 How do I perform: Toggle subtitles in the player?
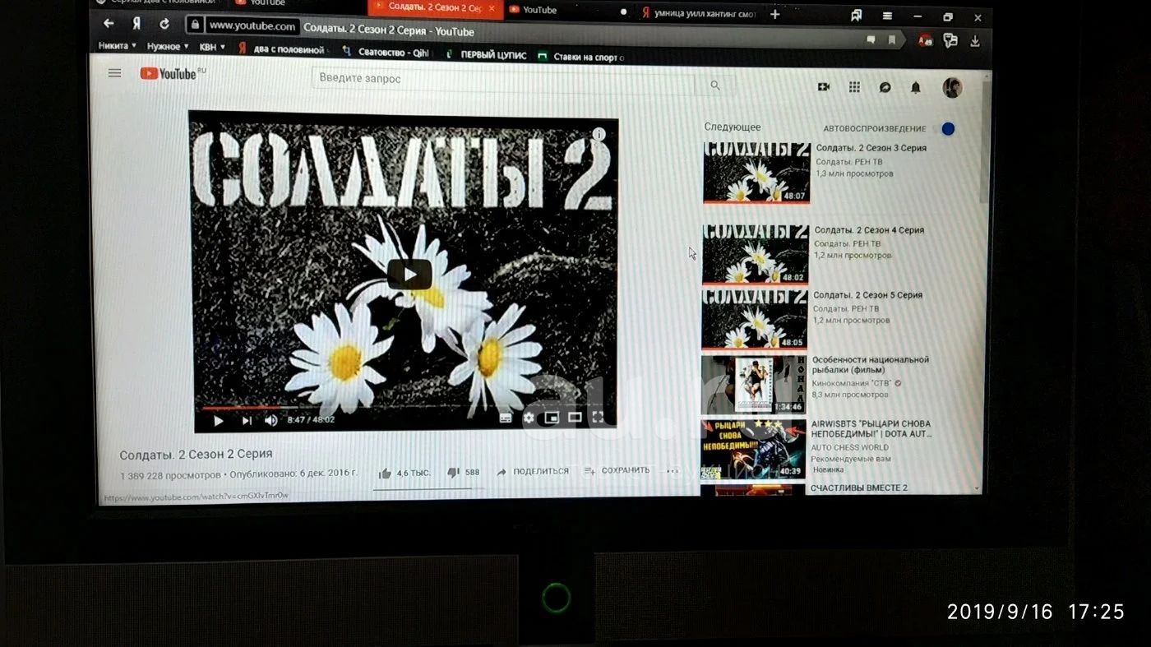pos(505,418)
